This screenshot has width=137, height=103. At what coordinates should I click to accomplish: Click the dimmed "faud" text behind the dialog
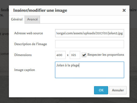[x=5, y=10]
